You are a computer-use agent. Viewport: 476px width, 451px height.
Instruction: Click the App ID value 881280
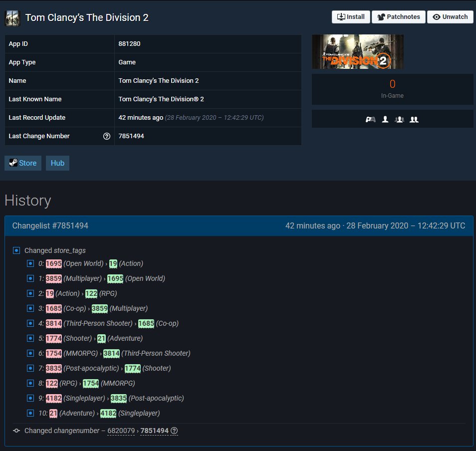[129, 44]
